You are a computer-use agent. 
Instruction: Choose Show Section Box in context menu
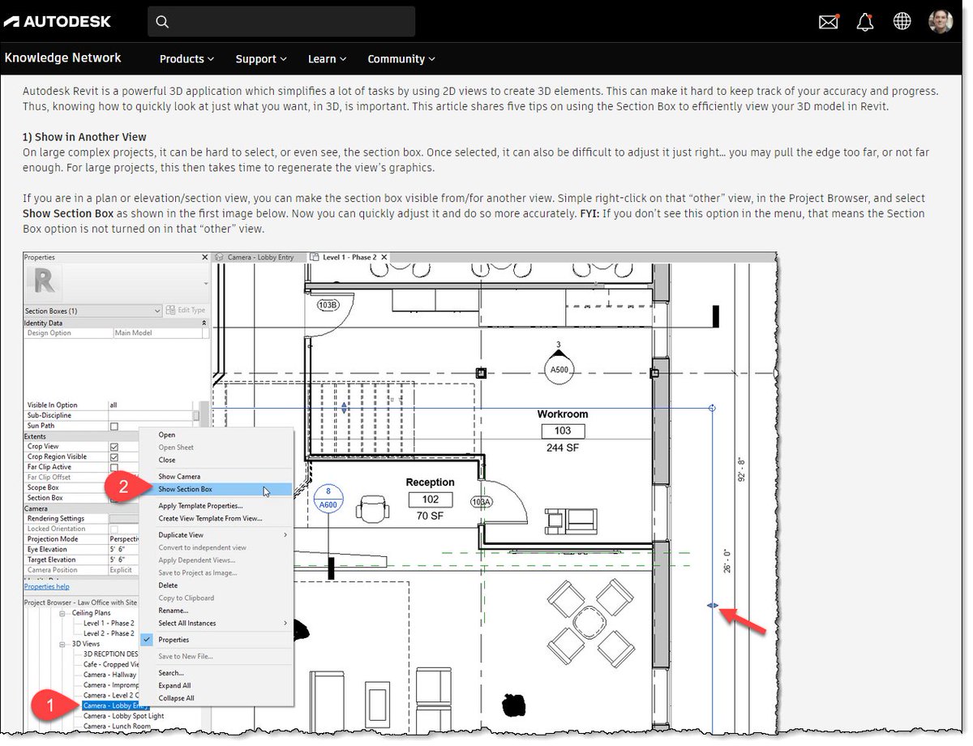point(216,490)
